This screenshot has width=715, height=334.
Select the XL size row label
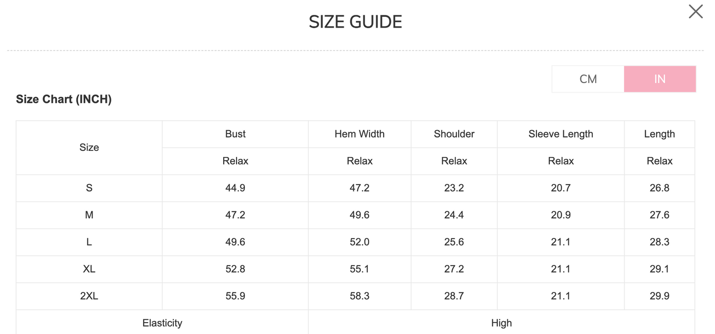(89, 269)
